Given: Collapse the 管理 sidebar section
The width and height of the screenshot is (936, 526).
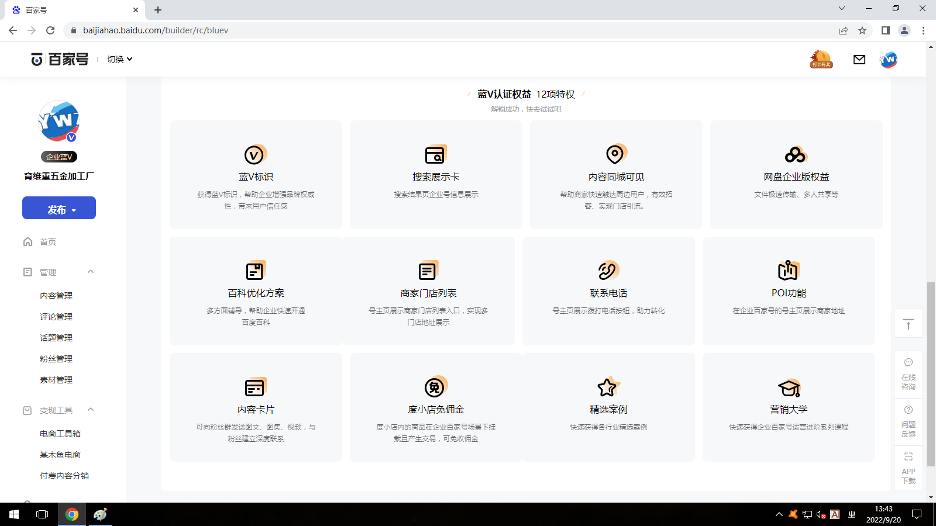Looking at the screenshot, I should tap(91, 272).
